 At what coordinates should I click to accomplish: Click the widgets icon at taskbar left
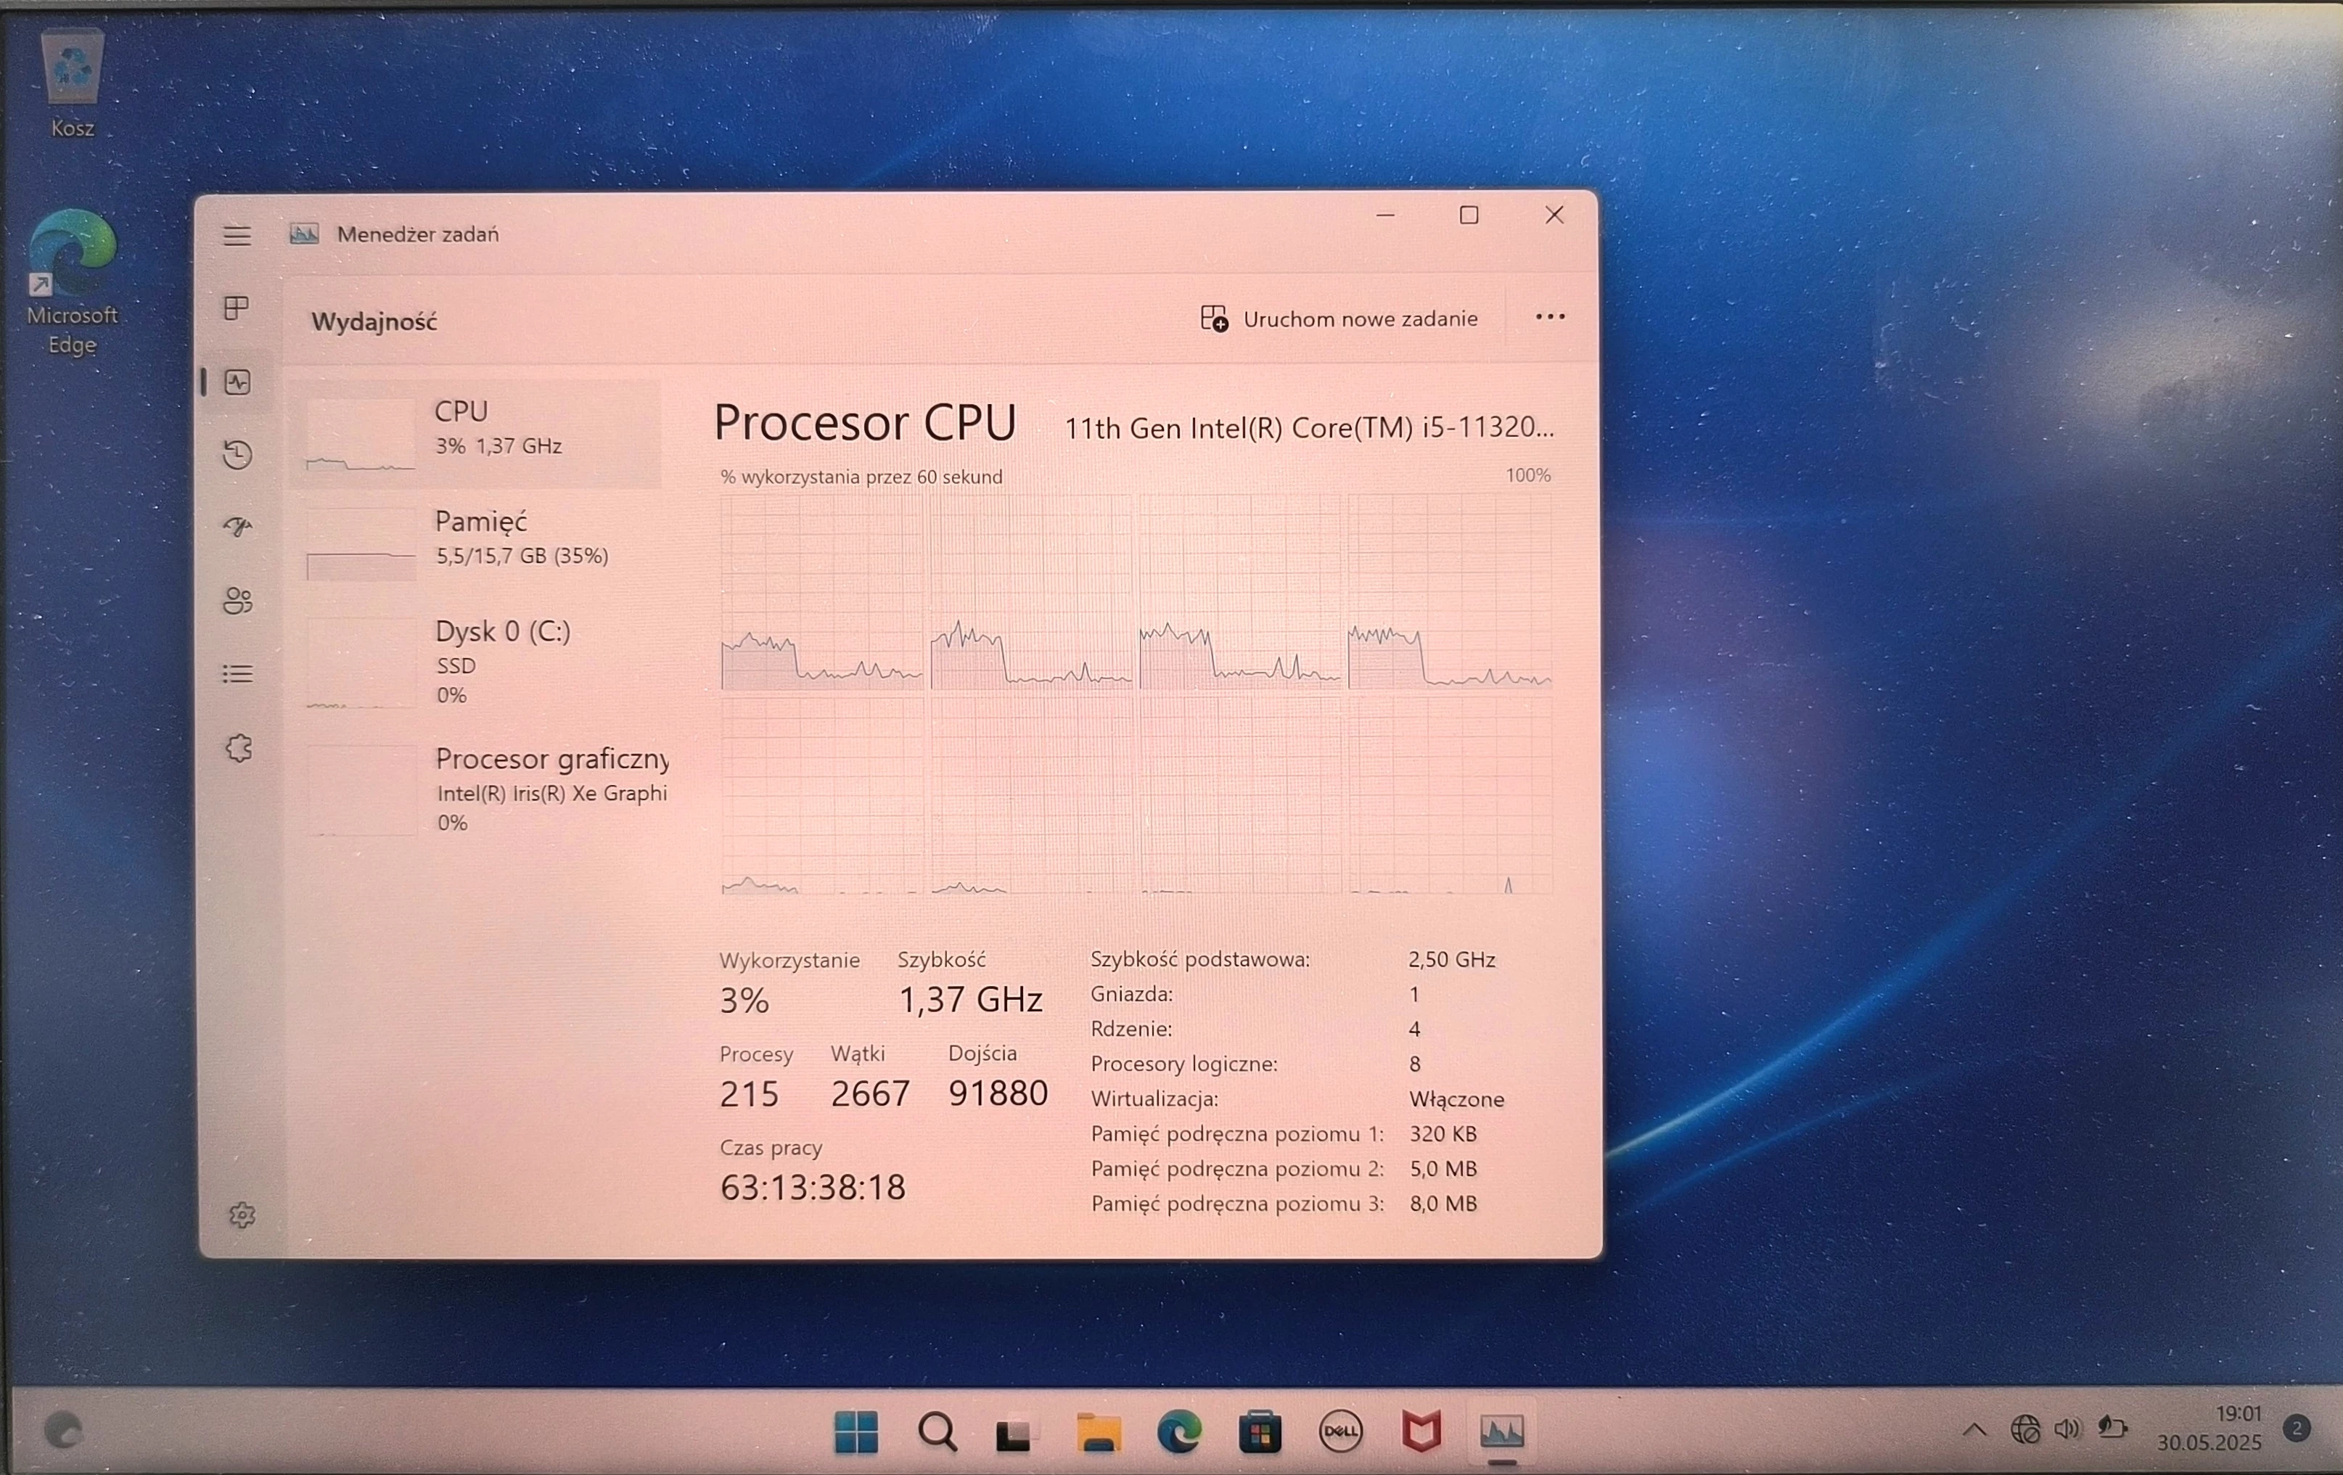[x=63, y=1431]
